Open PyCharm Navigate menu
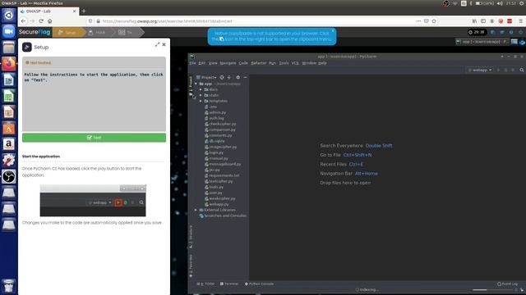The width and height of the screenshot is (526, 295). point(228,63)
